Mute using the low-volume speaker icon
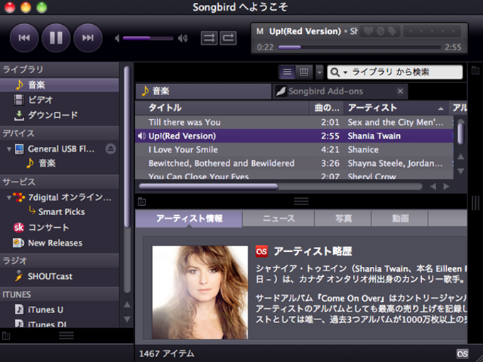Screen dimensions: 483x362 point(117,38)
